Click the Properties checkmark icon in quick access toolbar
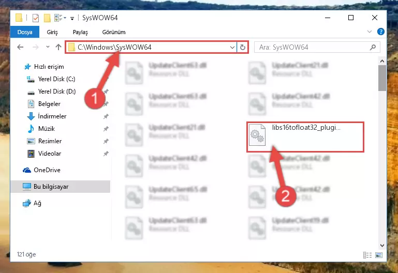Image resolution: width=398 pixels, height=273 pixels. point(36,18)
